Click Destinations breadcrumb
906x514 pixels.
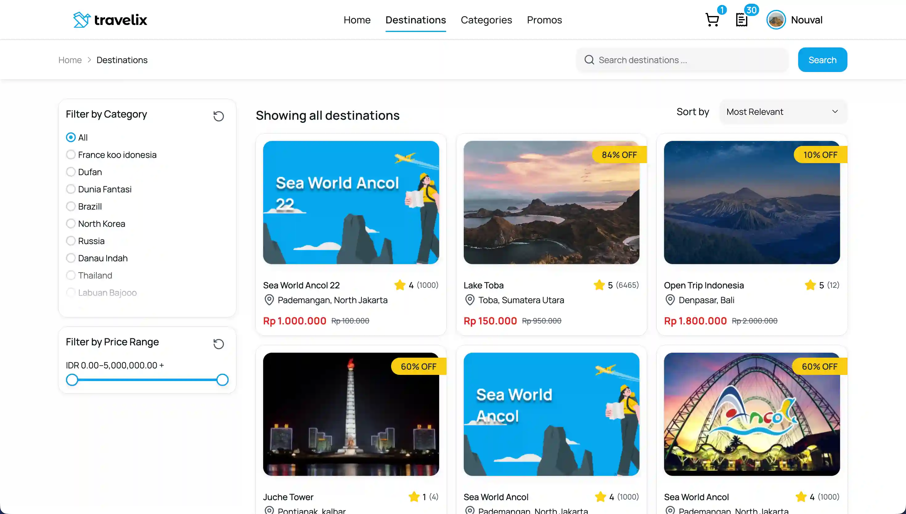[x=122, y=60]
